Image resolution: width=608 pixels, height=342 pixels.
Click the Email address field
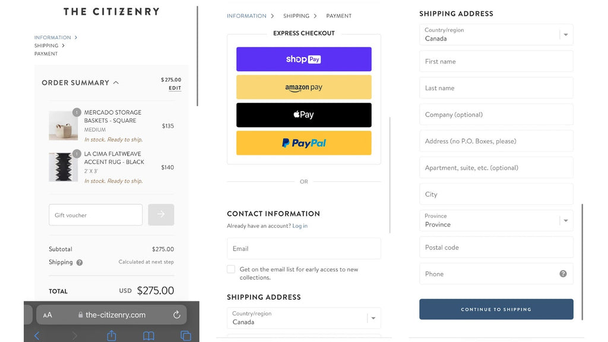(x=303, y=248)
